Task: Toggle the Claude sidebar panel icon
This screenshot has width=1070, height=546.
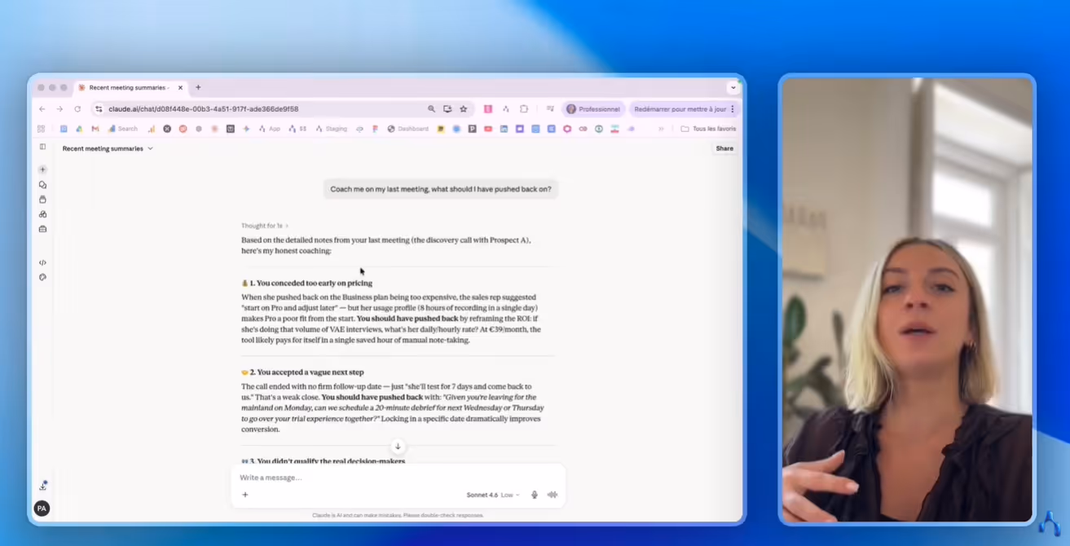Action: point(42,147)
